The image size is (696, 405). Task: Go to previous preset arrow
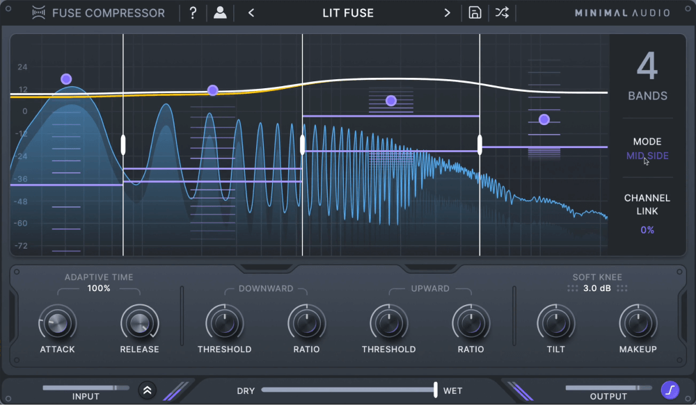(x=251, y=13)
